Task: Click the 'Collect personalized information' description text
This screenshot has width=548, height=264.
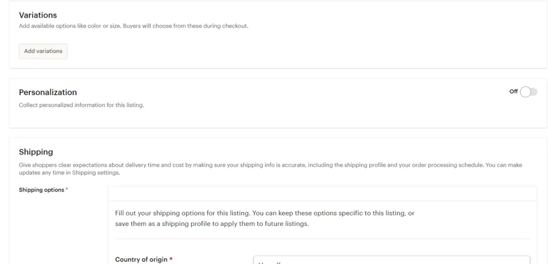Action: tap(81, 105)
